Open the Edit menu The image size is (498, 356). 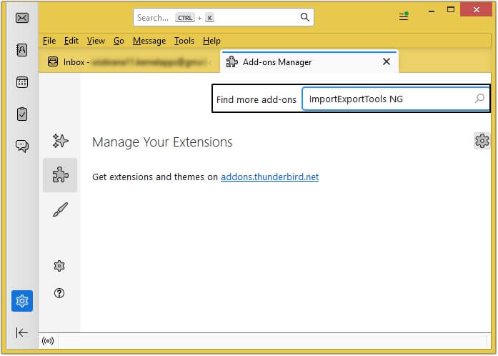pyautogui.click(x=71, y=41)
